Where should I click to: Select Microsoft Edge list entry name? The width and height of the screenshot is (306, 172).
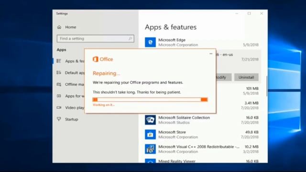coord(172,40)
